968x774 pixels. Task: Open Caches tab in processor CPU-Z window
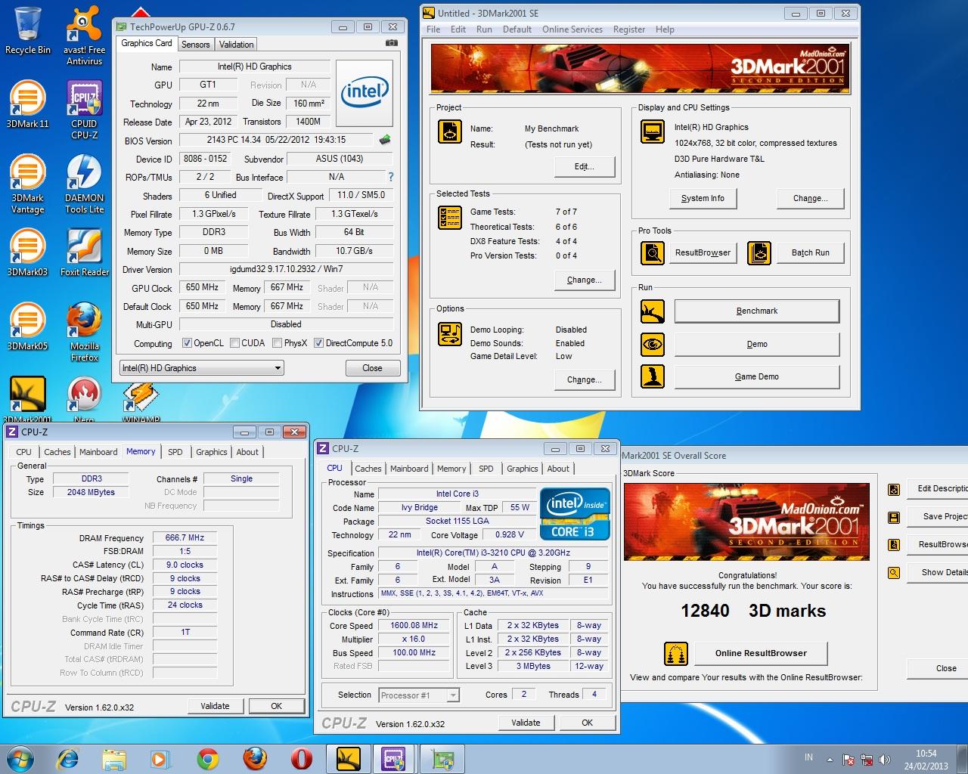368,469
